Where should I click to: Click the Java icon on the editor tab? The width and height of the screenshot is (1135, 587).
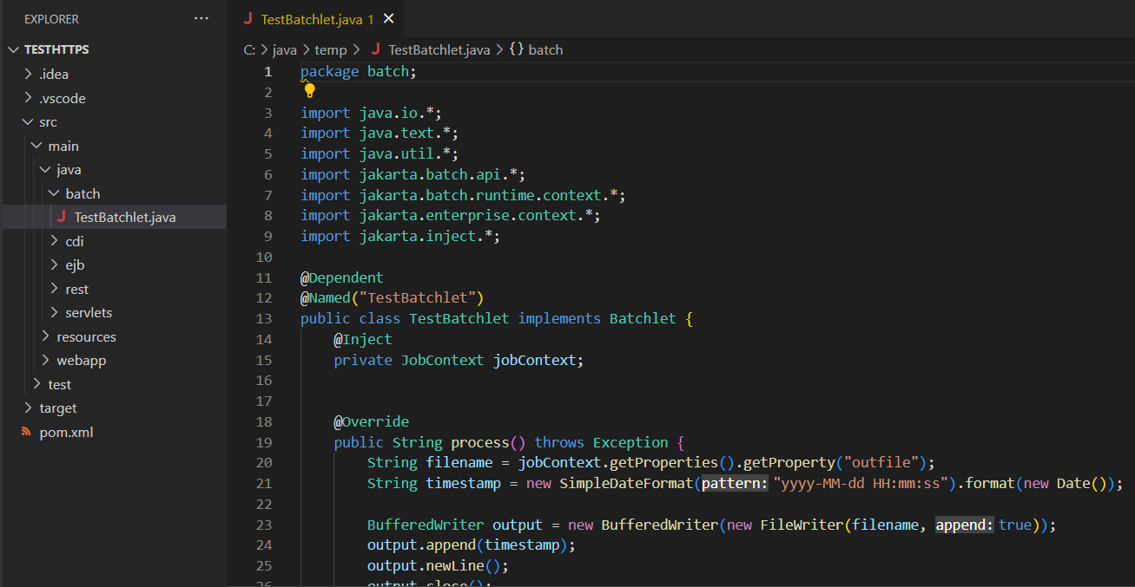(248, 19)
